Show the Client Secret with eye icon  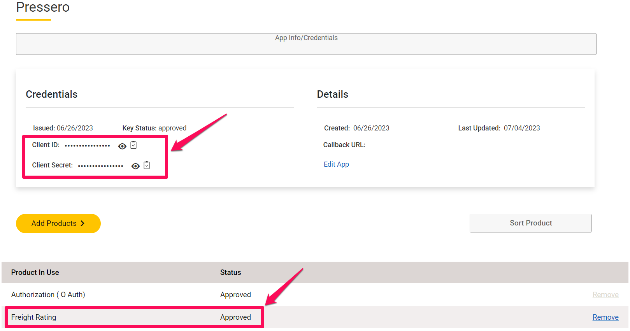click(135, 166)
